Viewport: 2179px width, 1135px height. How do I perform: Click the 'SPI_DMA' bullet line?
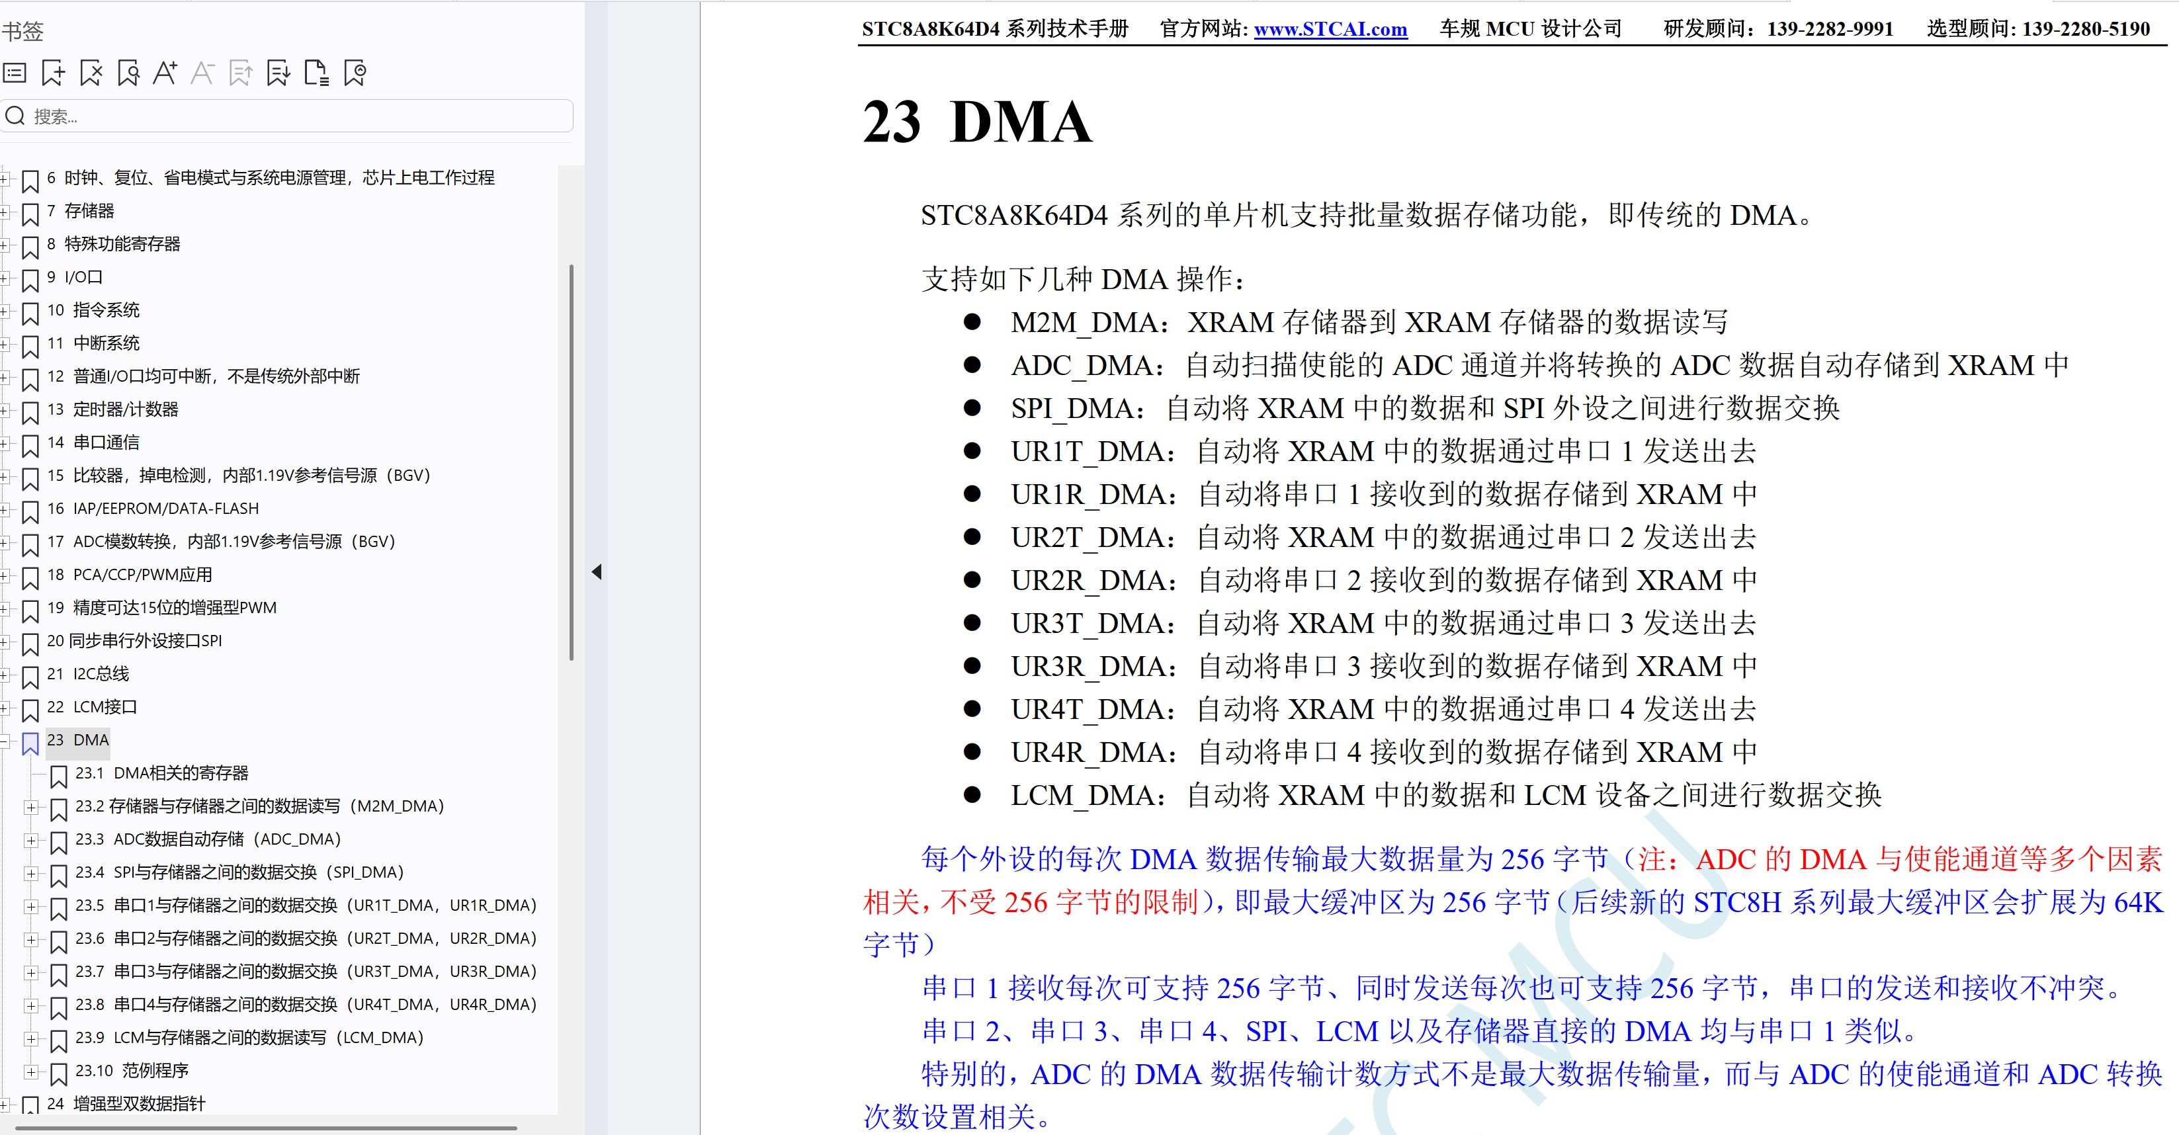click(x=1424, y=407)
